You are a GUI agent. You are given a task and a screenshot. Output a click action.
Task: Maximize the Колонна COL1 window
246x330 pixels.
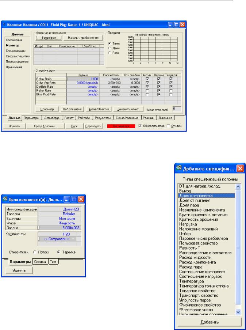[176, 24]
